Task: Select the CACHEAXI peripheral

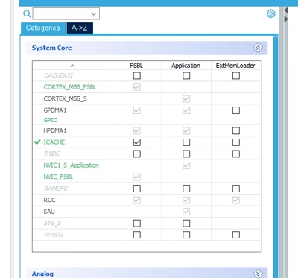Action: click(58, 75)
